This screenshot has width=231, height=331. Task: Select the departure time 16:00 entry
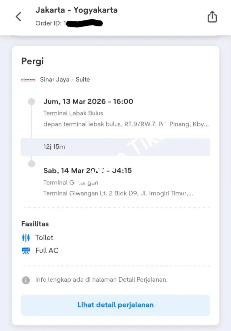click(88, 102)
